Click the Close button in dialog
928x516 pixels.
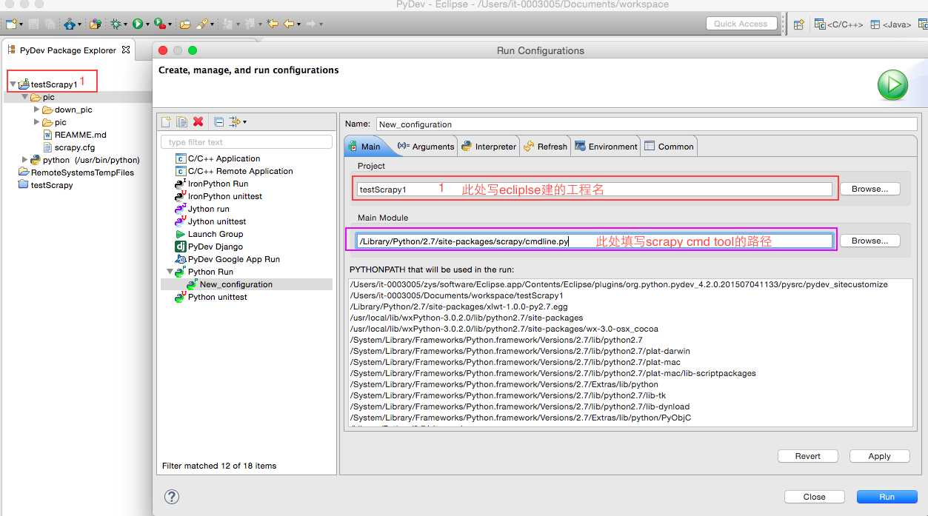[x=814, y=497]
